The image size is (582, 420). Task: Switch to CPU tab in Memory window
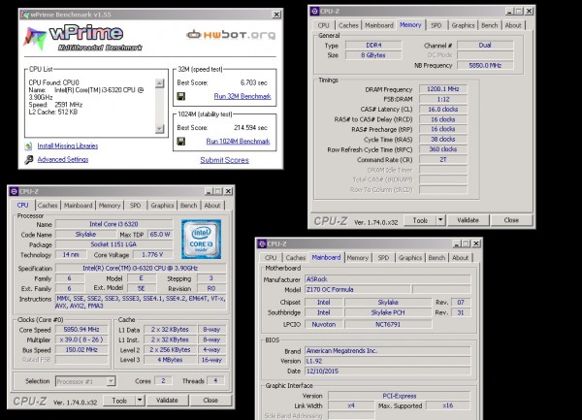[x=323, y=25]
